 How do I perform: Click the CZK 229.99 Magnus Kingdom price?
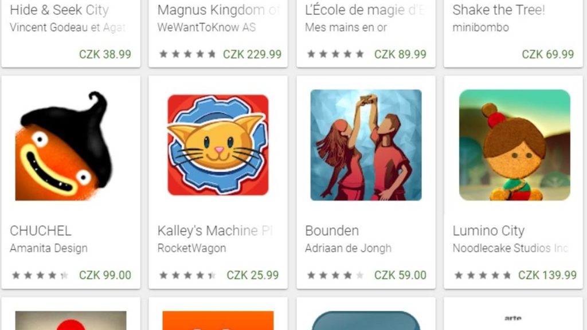coord(252,54)
